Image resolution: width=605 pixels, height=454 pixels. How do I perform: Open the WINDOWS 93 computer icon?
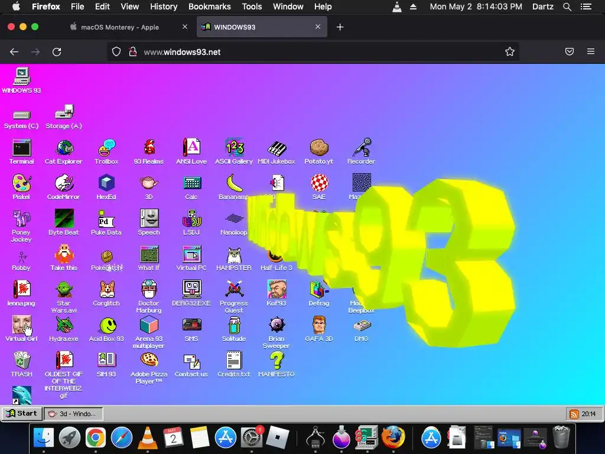[22, 76]
